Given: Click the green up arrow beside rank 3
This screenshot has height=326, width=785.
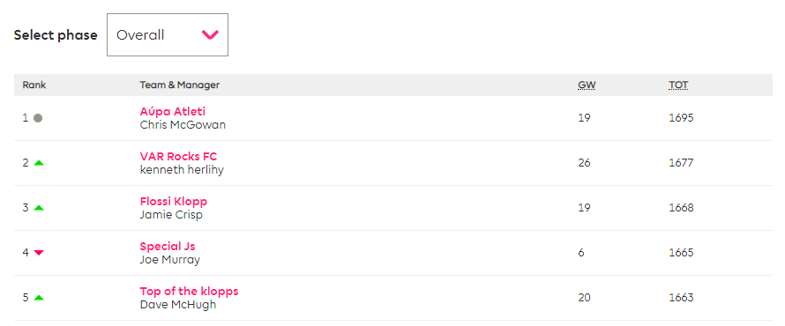Looking at the screenshot, I should point(39,208).
